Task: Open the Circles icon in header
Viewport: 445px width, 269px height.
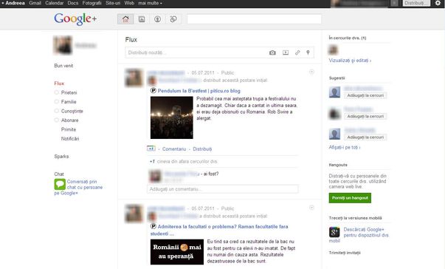Action: (173, 19)
